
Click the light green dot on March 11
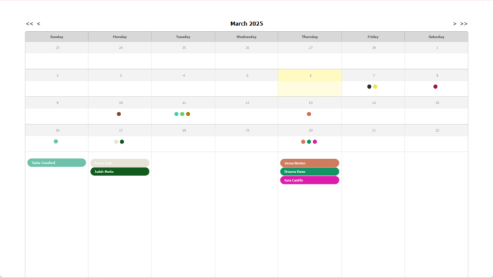(182, 114)
